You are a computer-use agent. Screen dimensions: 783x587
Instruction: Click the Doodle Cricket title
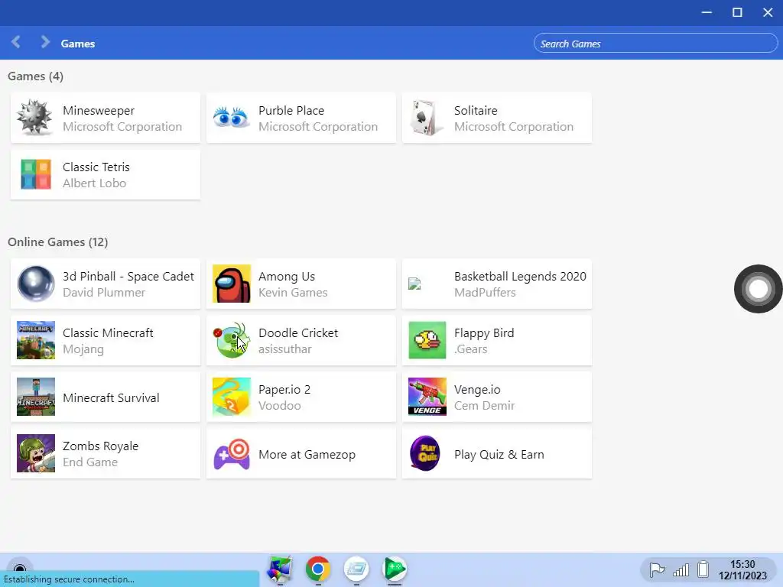pos(298,332)
